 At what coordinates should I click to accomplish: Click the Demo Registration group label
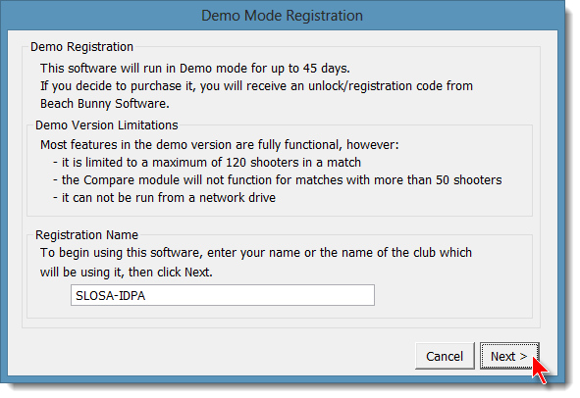pos(81,47)
